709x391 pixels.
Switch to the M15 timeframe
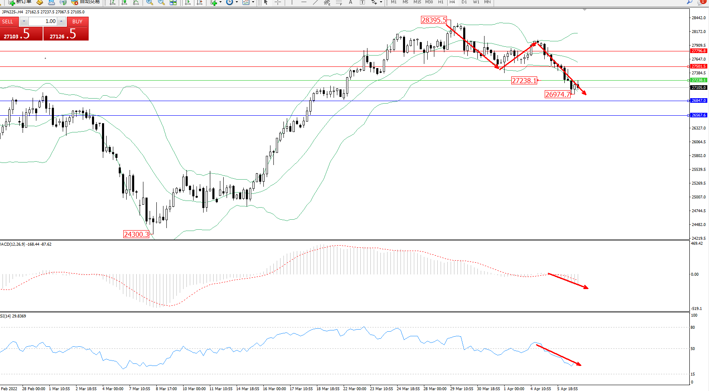tap(417, 2)
